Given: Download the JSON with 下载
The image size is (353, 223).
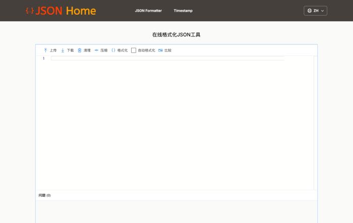Looking at the screenshot, I should point(67,50).
